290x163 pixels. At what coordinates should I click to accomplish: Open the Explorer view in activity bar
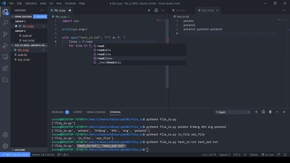coord(5,12)
